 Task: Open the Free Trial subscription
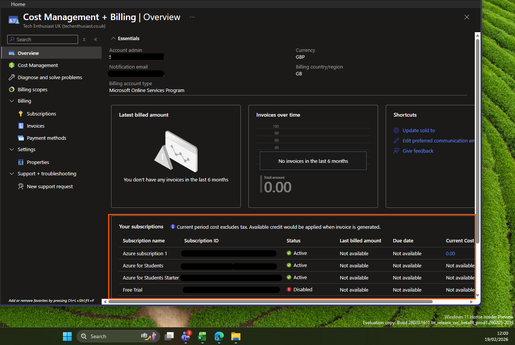133,290
